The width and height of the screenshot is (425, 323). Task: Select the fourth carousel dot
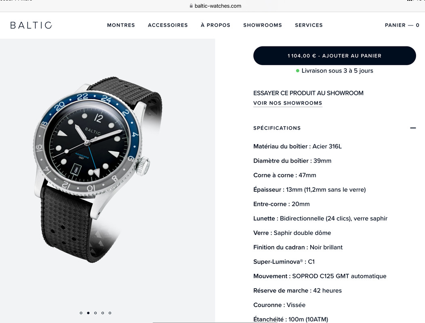tap(103, 313)
